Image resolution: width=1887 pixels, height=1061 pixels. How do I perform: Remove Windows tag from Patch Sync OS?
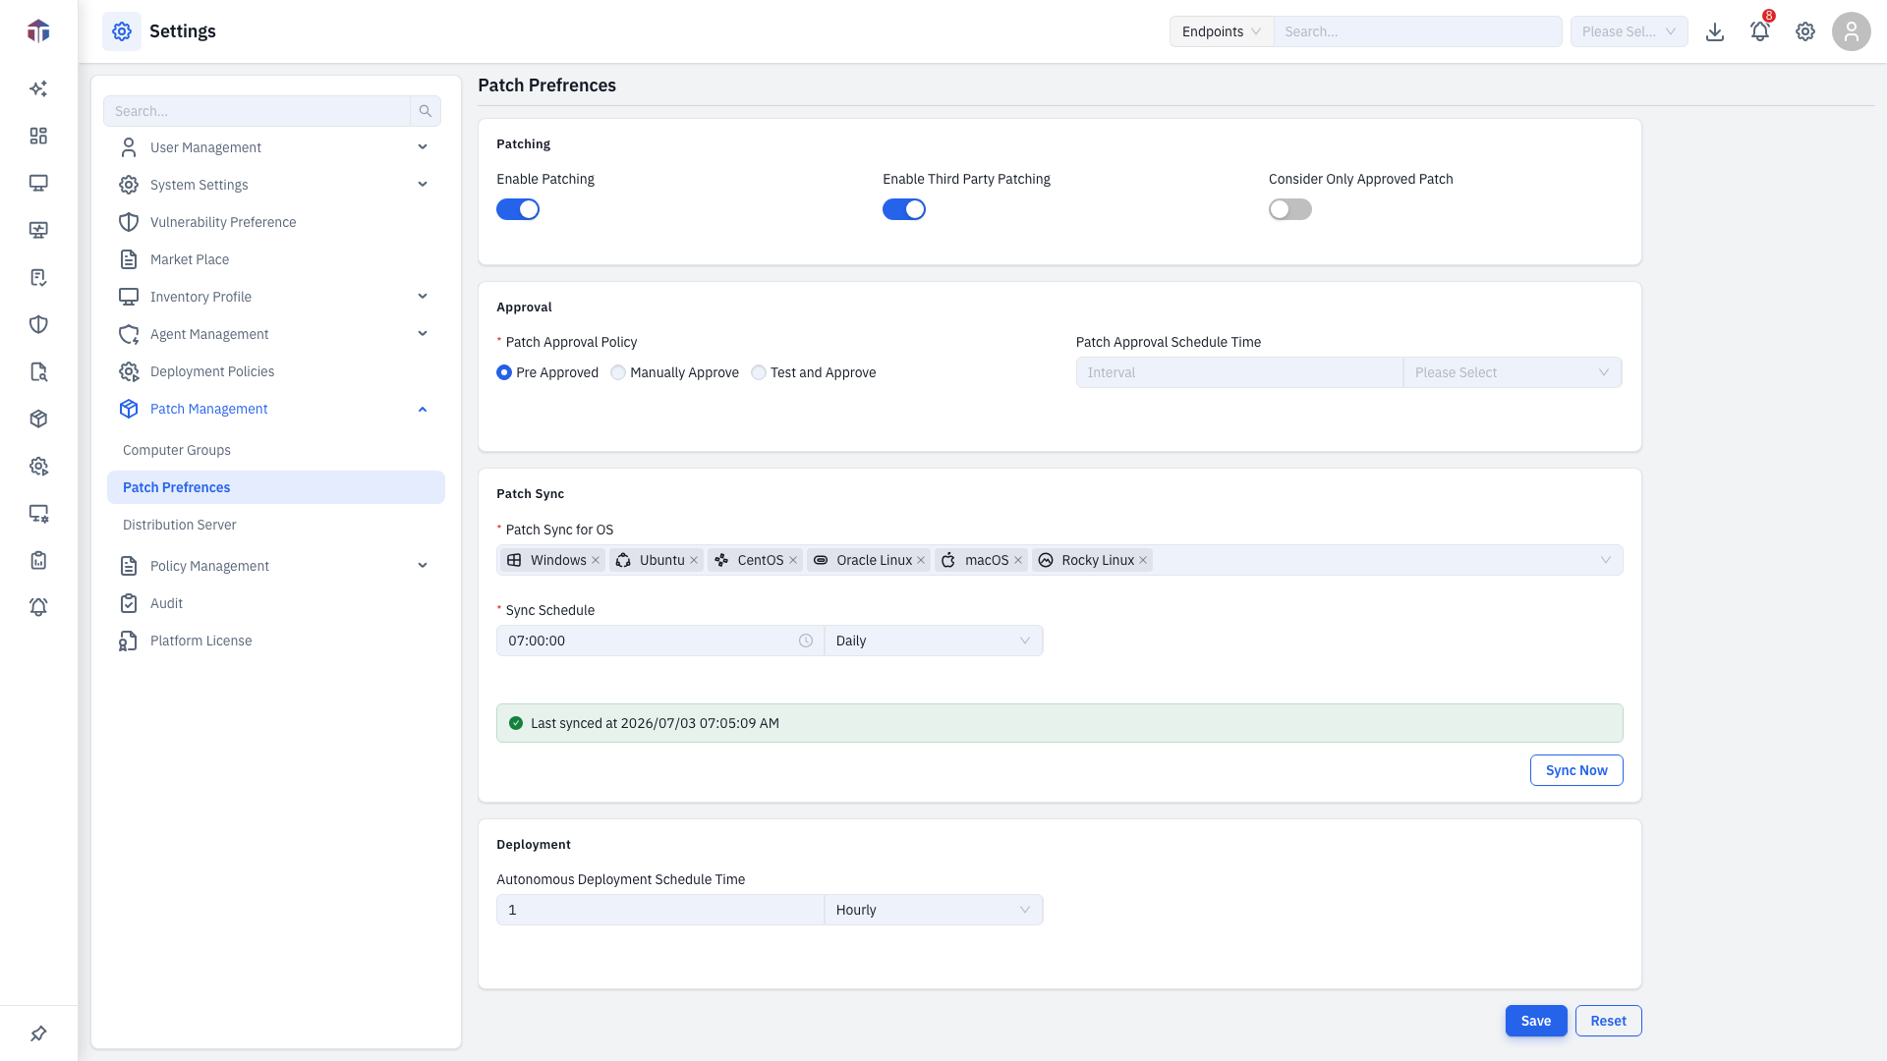[596, 560]
